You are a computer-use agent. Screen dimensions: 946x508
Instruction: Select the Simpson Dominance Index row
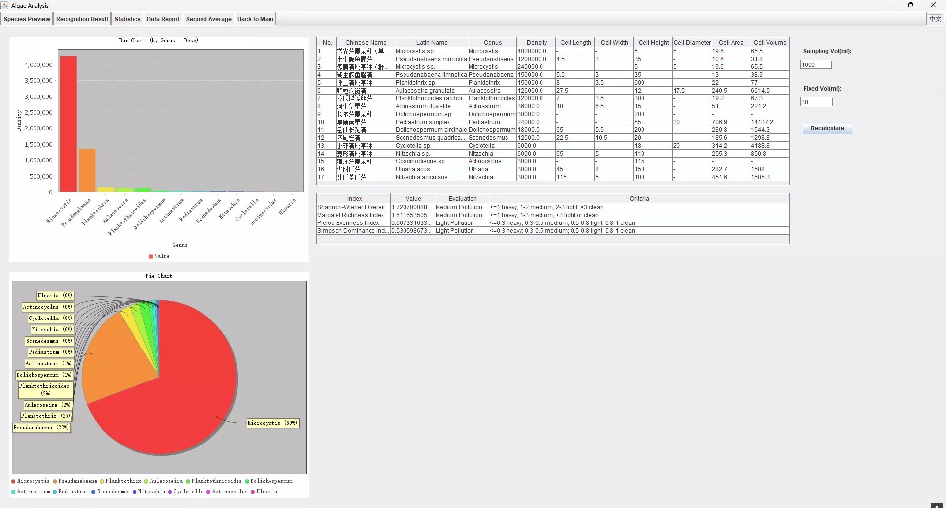pyautogui.click(x=553, y=231)
